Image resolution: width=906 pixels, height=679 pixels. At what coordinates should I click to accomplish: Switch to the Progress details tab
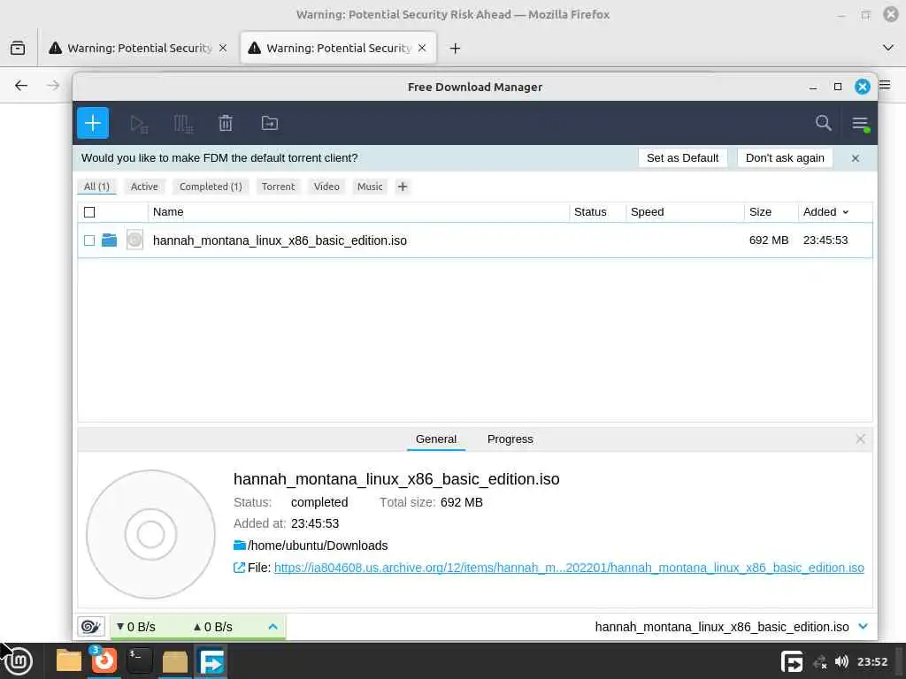511,439
